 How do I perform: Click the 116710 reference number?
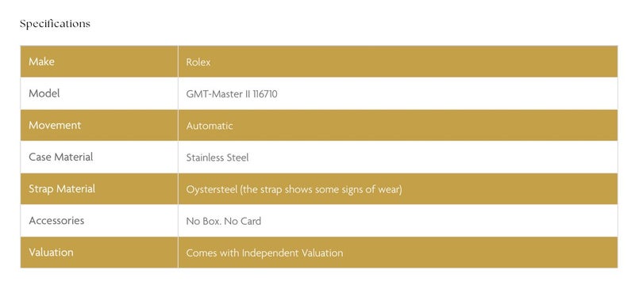[x=265, y=94]
